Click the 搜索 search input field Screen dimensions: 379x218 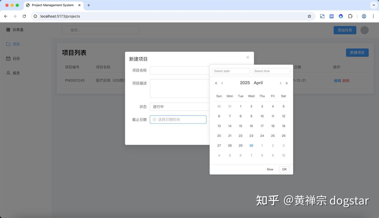click(x=100, y=30)
